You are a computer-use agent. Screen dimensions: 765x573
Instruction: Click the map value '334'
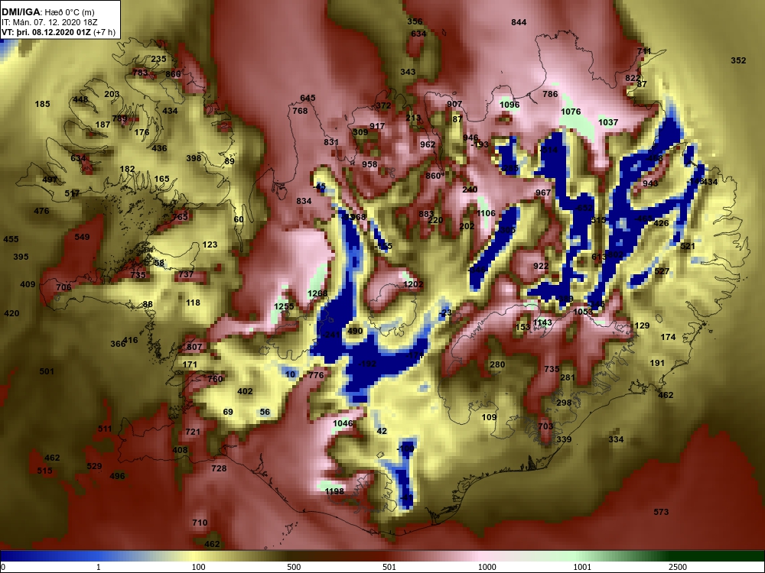click(616, 439)
